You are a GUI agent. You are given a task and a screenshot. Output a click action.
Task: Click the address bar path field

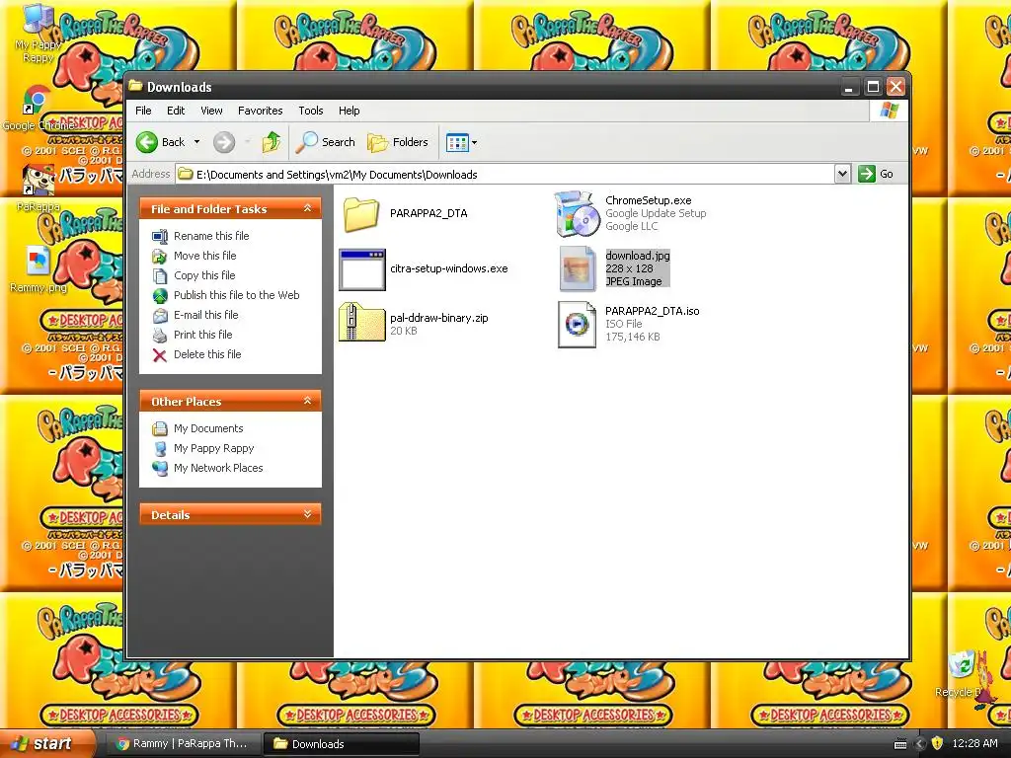(505, 174)
